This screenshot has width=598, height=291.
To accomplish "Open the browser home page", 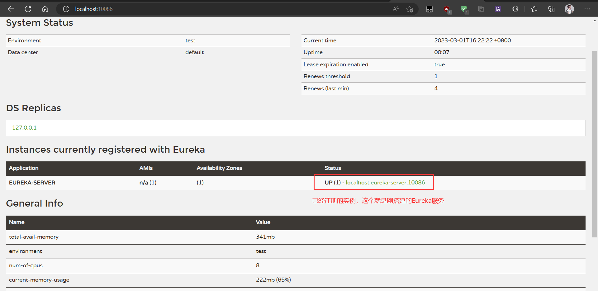I will click(45, 9).
